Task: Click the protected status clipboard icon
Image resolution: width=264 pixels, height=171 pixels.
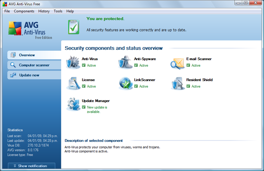Action: [x=73, y=27]
